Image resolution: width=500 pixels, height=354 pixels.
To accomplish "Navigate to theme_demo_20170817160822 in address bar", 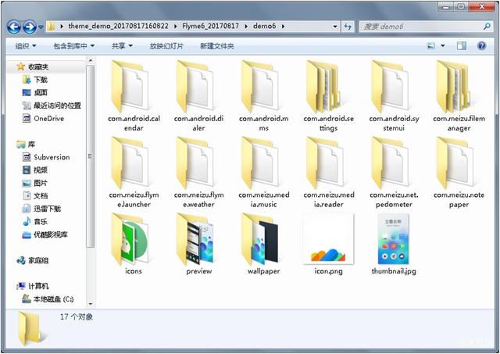I will 118,26.
